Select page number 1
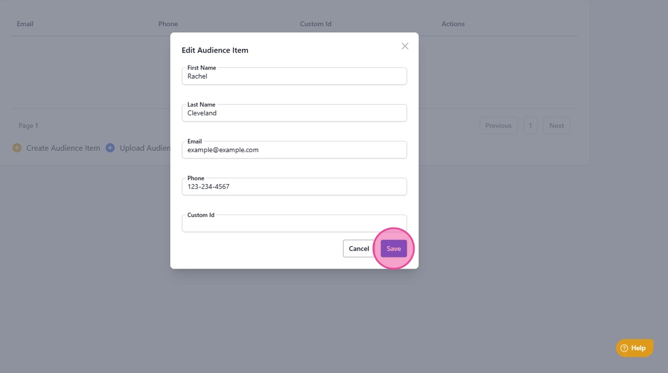Image resolution: width=668 pixels, height=373 pixels. 530,126
